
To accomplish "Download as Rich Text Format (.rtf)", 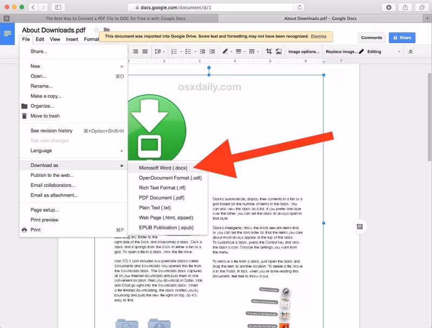I will tap(168, 188).
